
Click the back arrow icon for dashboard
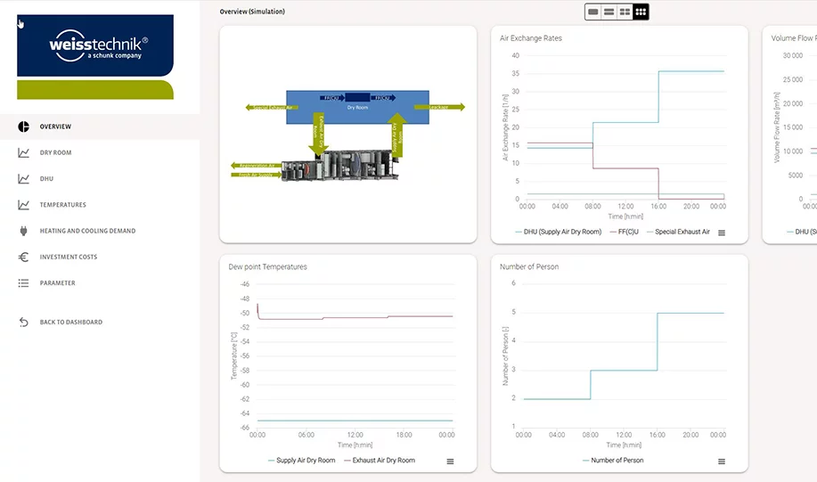point(24,323)
